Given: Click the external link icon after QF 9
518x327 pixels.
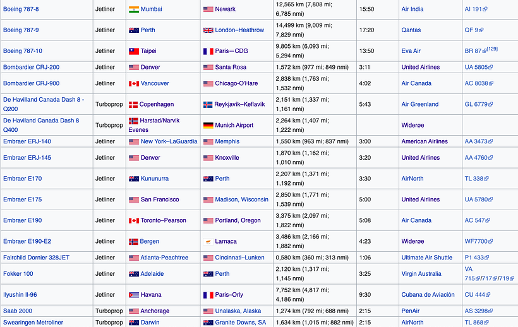Looking at the screenshot, I should (x=481, y=30).
